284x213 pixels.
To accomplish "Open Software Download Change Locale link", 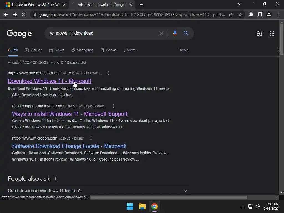I will point(69,146).
